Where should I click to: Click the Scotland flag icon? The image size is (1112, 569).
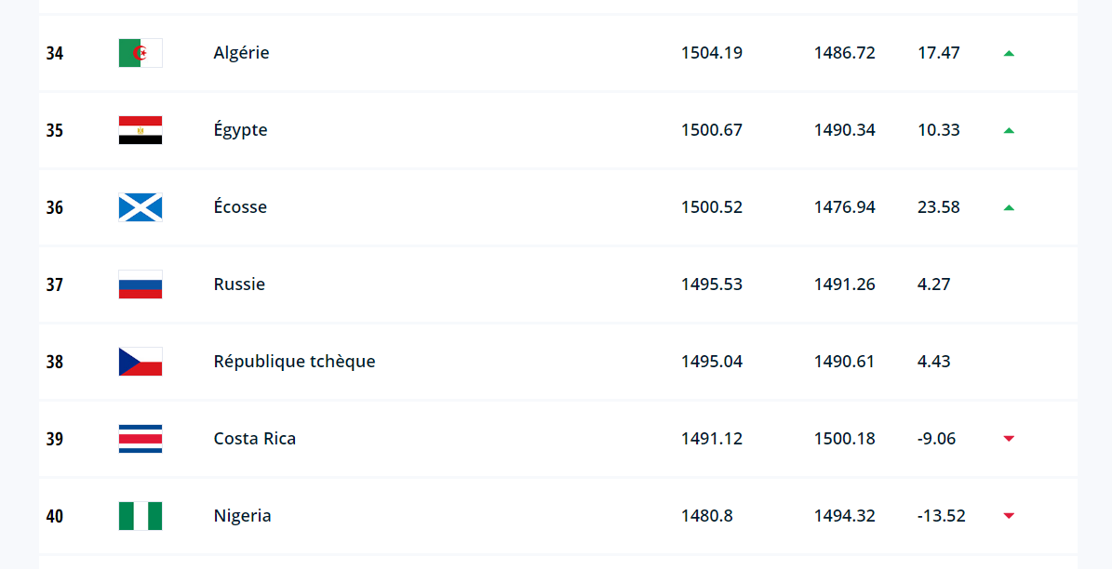tap(141, 207)
